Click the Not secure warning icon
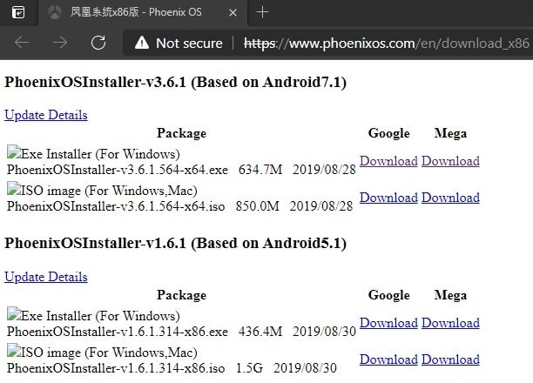Image resolution: width=533 pixels, height=383 pixels. coord(142,43)
